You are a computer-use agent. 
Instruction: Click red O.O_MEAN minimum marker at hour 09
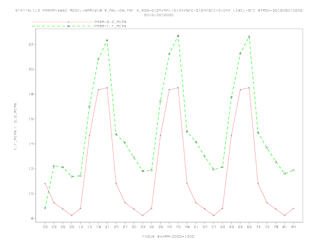click(x=72, y=216)
